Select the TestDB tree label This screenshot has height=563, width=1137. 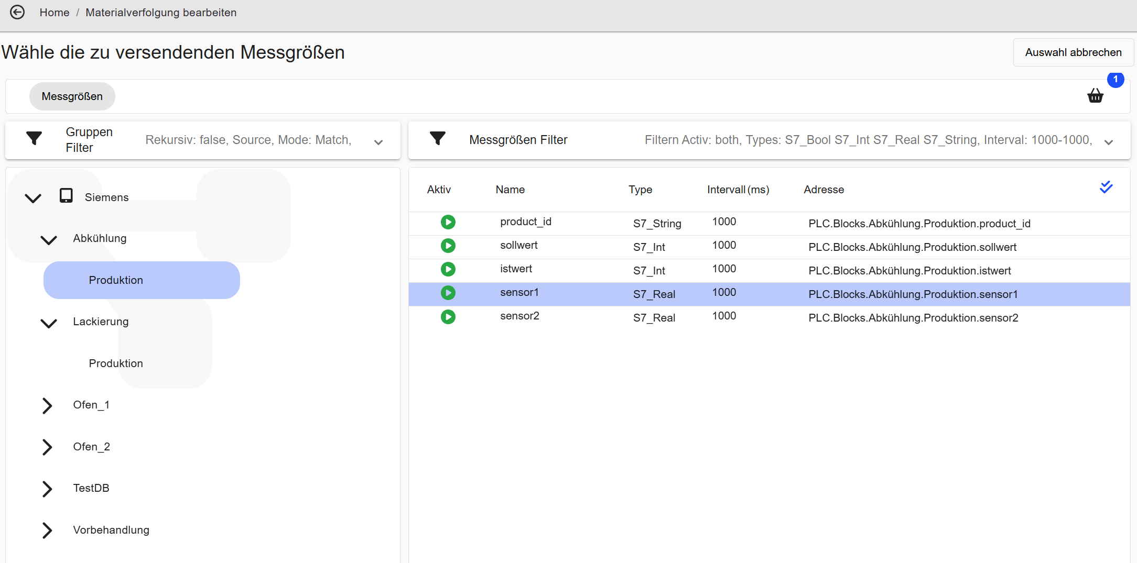tap(91, 488)
